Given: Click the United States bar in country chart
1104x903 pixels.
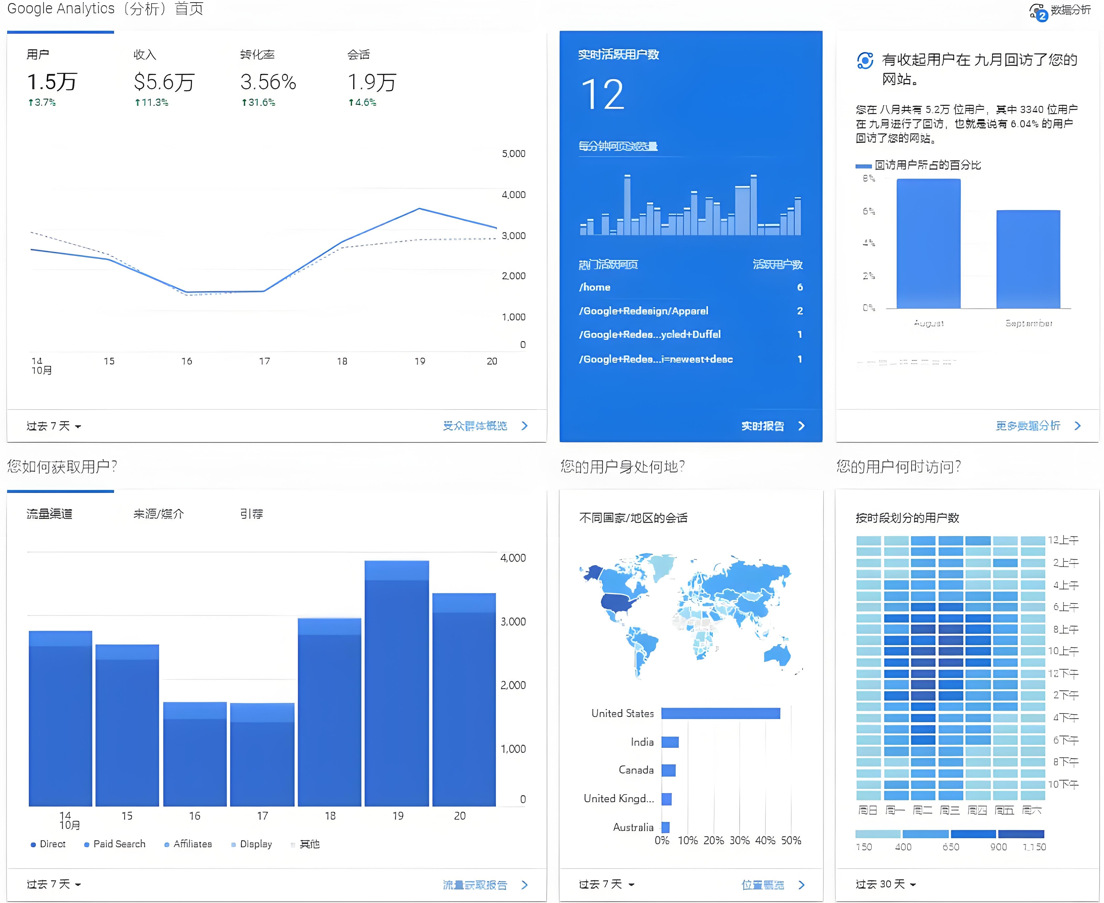Looking at the screenshot, I should click(721, 714).
